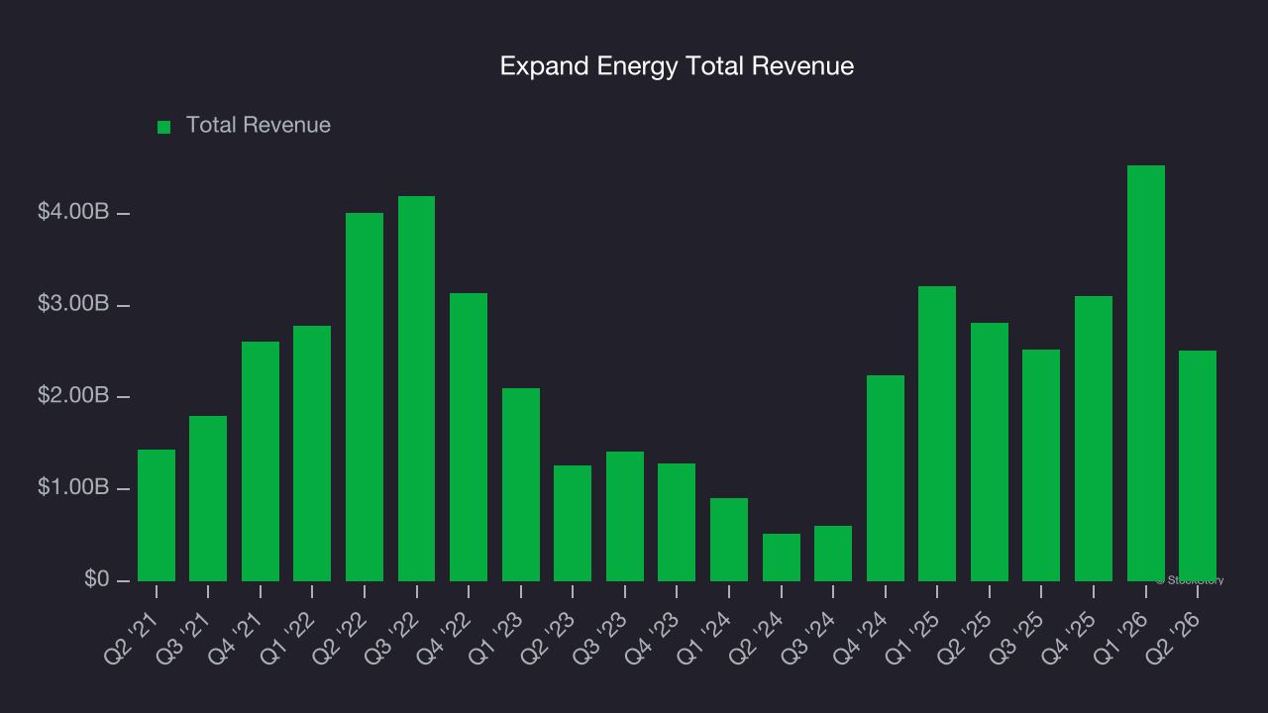Viewport: 1268px width, 713px height.
Task: Click the Q4 '25 revenue bar
Action: [1094, 439]
